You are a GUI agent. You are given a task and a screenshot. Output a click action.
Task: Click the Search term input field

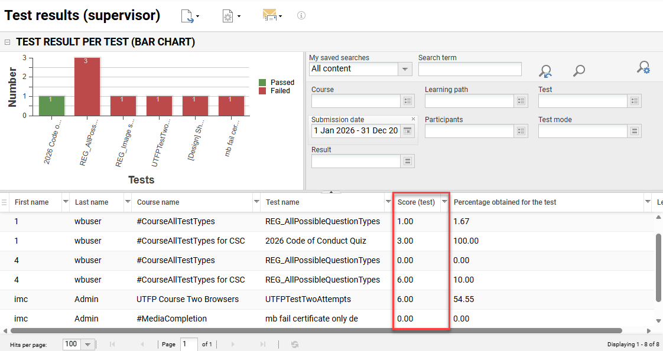470,69
